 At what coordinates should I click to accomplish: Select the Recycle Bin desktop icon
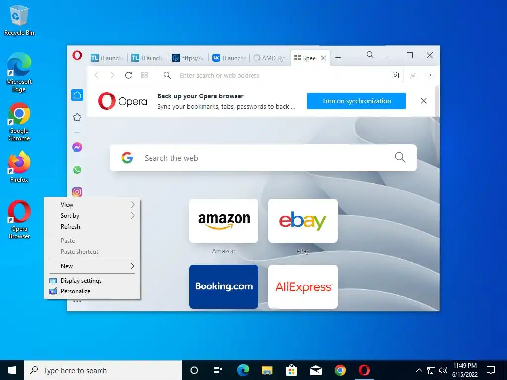pyautogui.click(x=19, y=21)
